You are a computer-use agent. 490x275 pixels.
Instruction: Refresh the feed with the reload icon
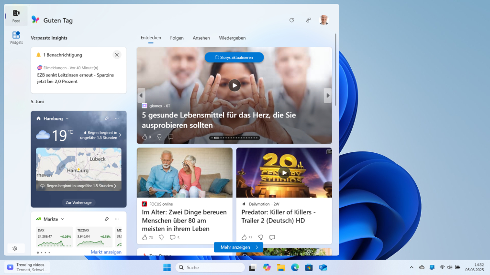[x=291, y=20]
